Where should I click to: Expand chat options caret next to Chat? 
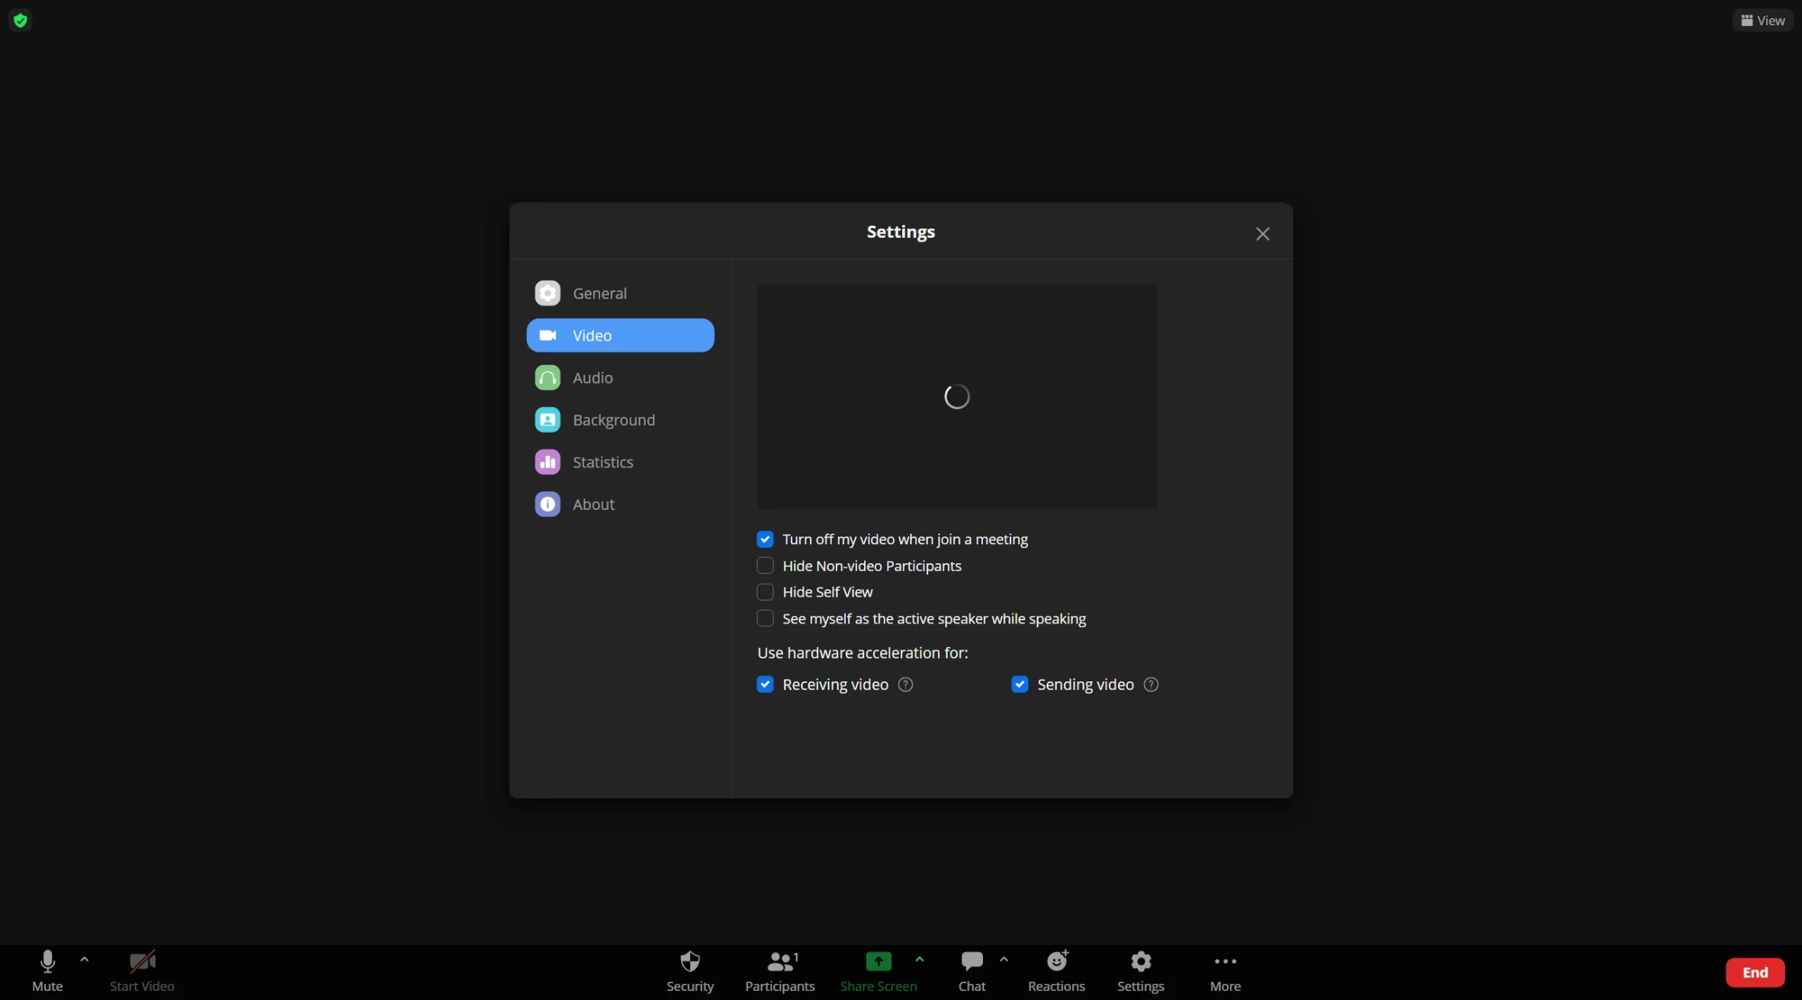click(x=1004, y=960)
